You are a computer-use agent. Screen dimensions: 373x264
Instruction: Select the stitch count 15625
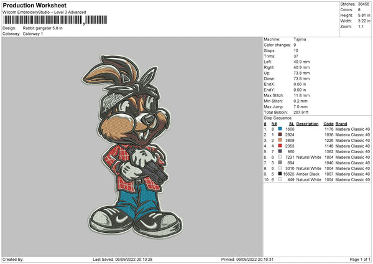click(289, 174)
